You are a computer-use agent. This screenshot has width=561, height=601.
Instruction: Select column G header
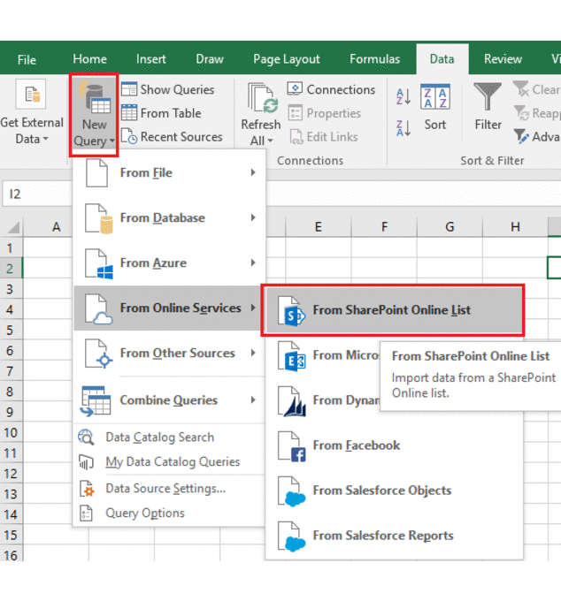(450, 227)
